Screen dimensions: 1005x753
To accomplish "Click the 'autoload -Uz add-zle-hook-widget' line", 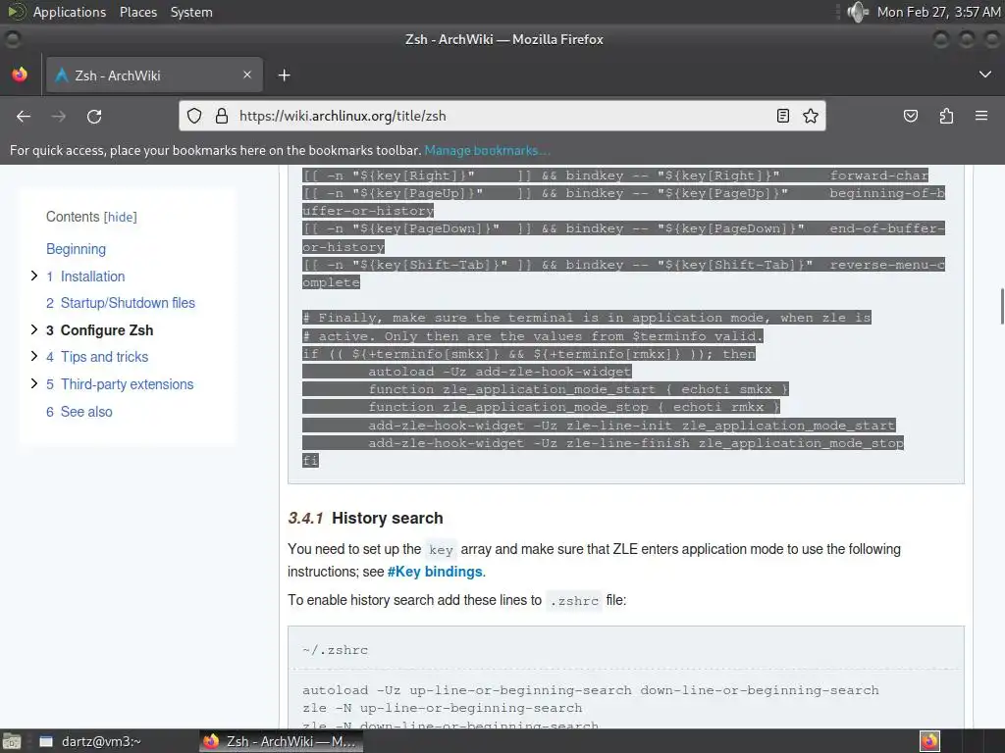I will (x=500, y=372).
